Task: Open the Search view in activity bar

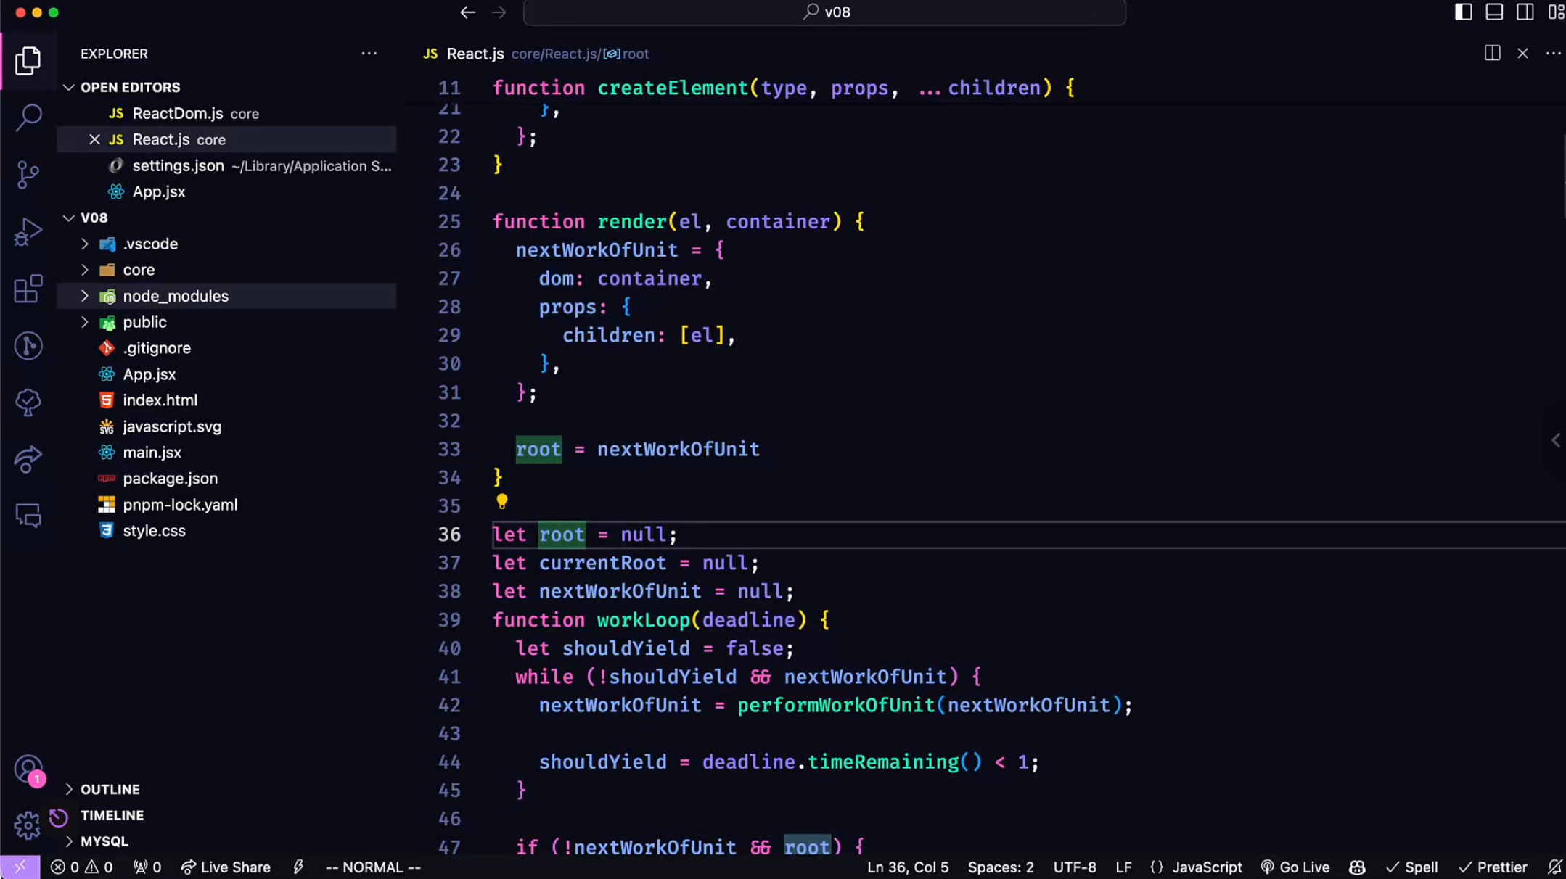Action: tap(28, 117)
